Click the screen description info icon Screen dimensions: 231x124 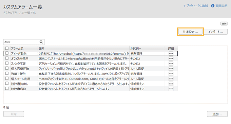point(213,6)
